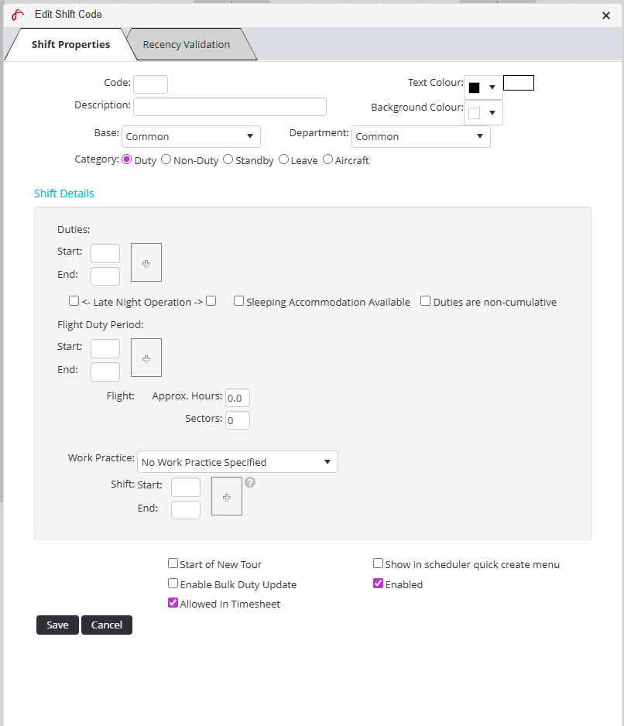This screenshot has height=726, width=624.
Task: Close the Edit Shift Code dialog
Action: pyautogui.click(x=605, y=15)
